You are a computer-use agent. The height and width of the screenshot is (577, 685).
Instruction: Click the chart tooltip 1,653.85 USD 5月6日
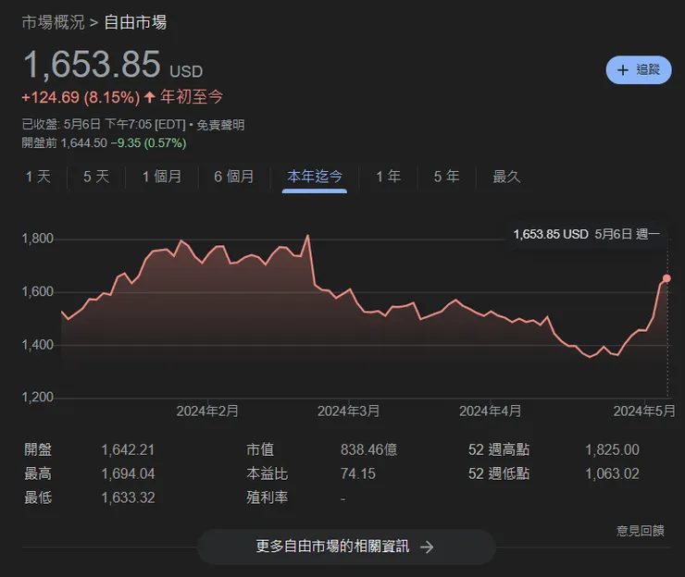tap(586, 234)
